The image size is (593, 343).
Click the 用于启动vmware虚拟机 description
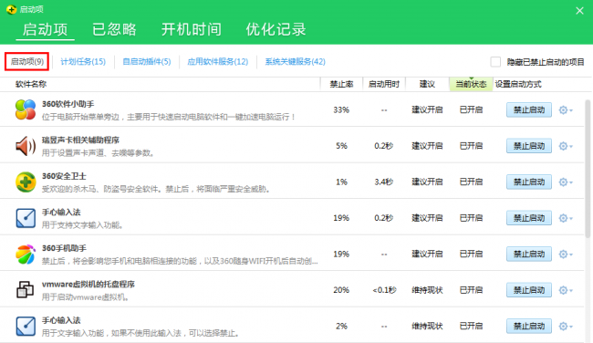tap(86, 297)
